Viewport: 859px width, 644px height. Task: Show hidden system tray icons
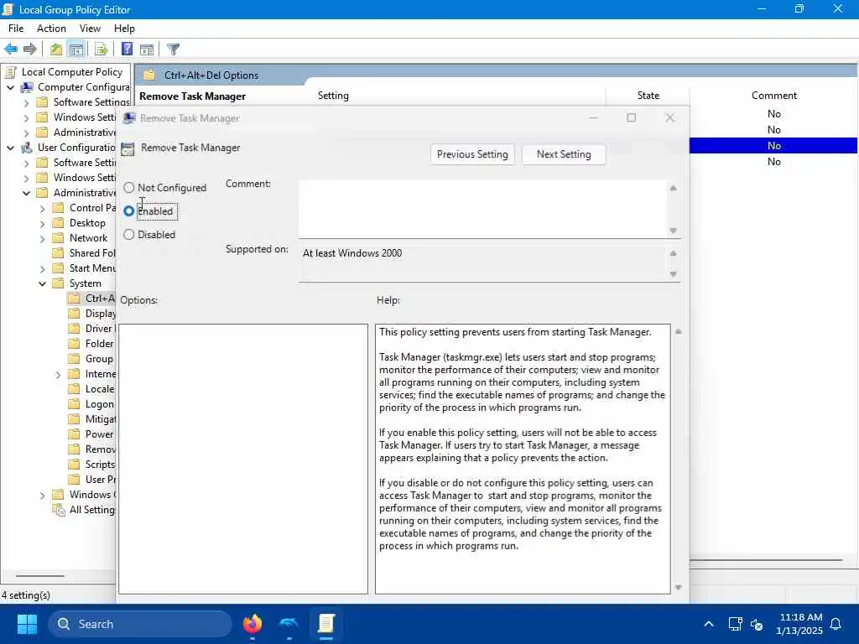[708, 624]
